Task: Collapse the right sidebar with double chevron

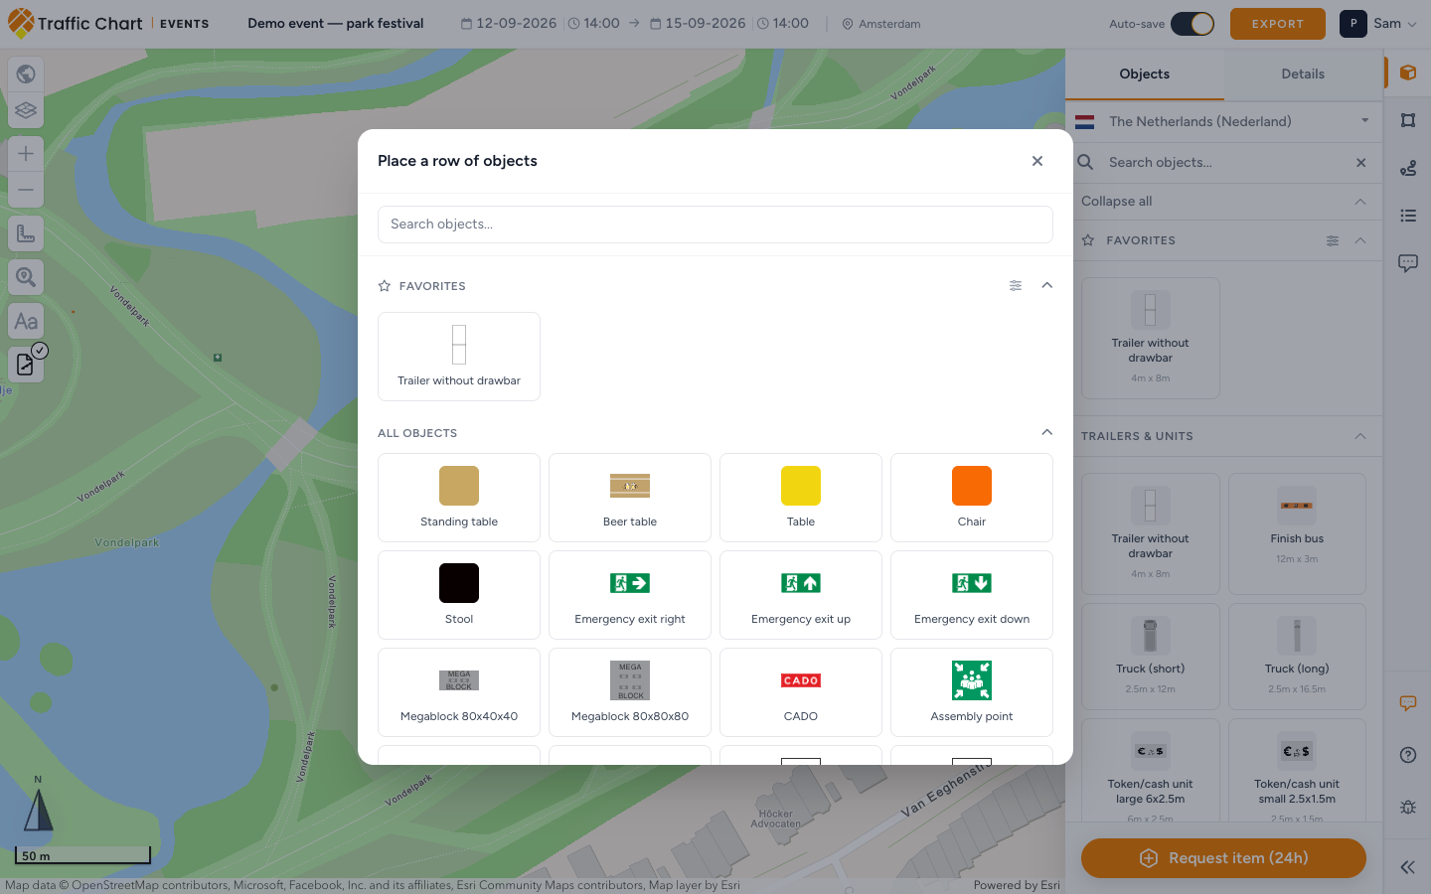Action: click(1408, 867)
